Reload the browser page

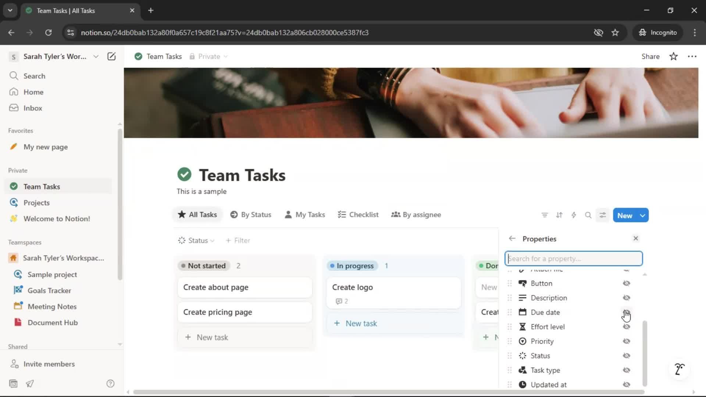pos(48,32)
